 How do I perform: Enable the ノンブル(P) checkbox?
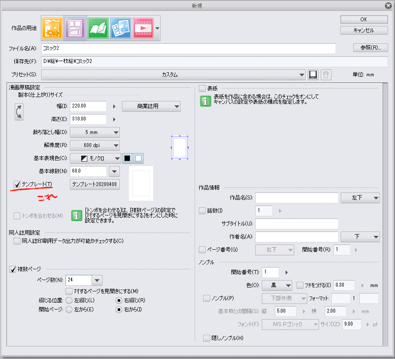tap(207, 298)
